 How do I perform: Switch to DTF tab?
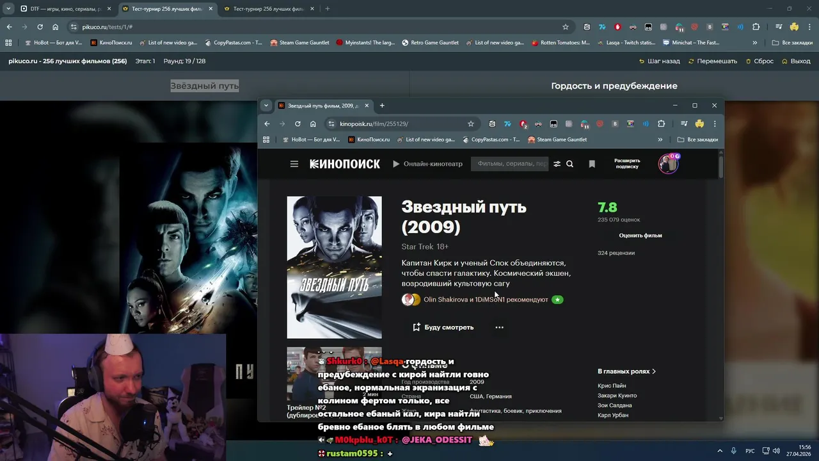[66, 9]
